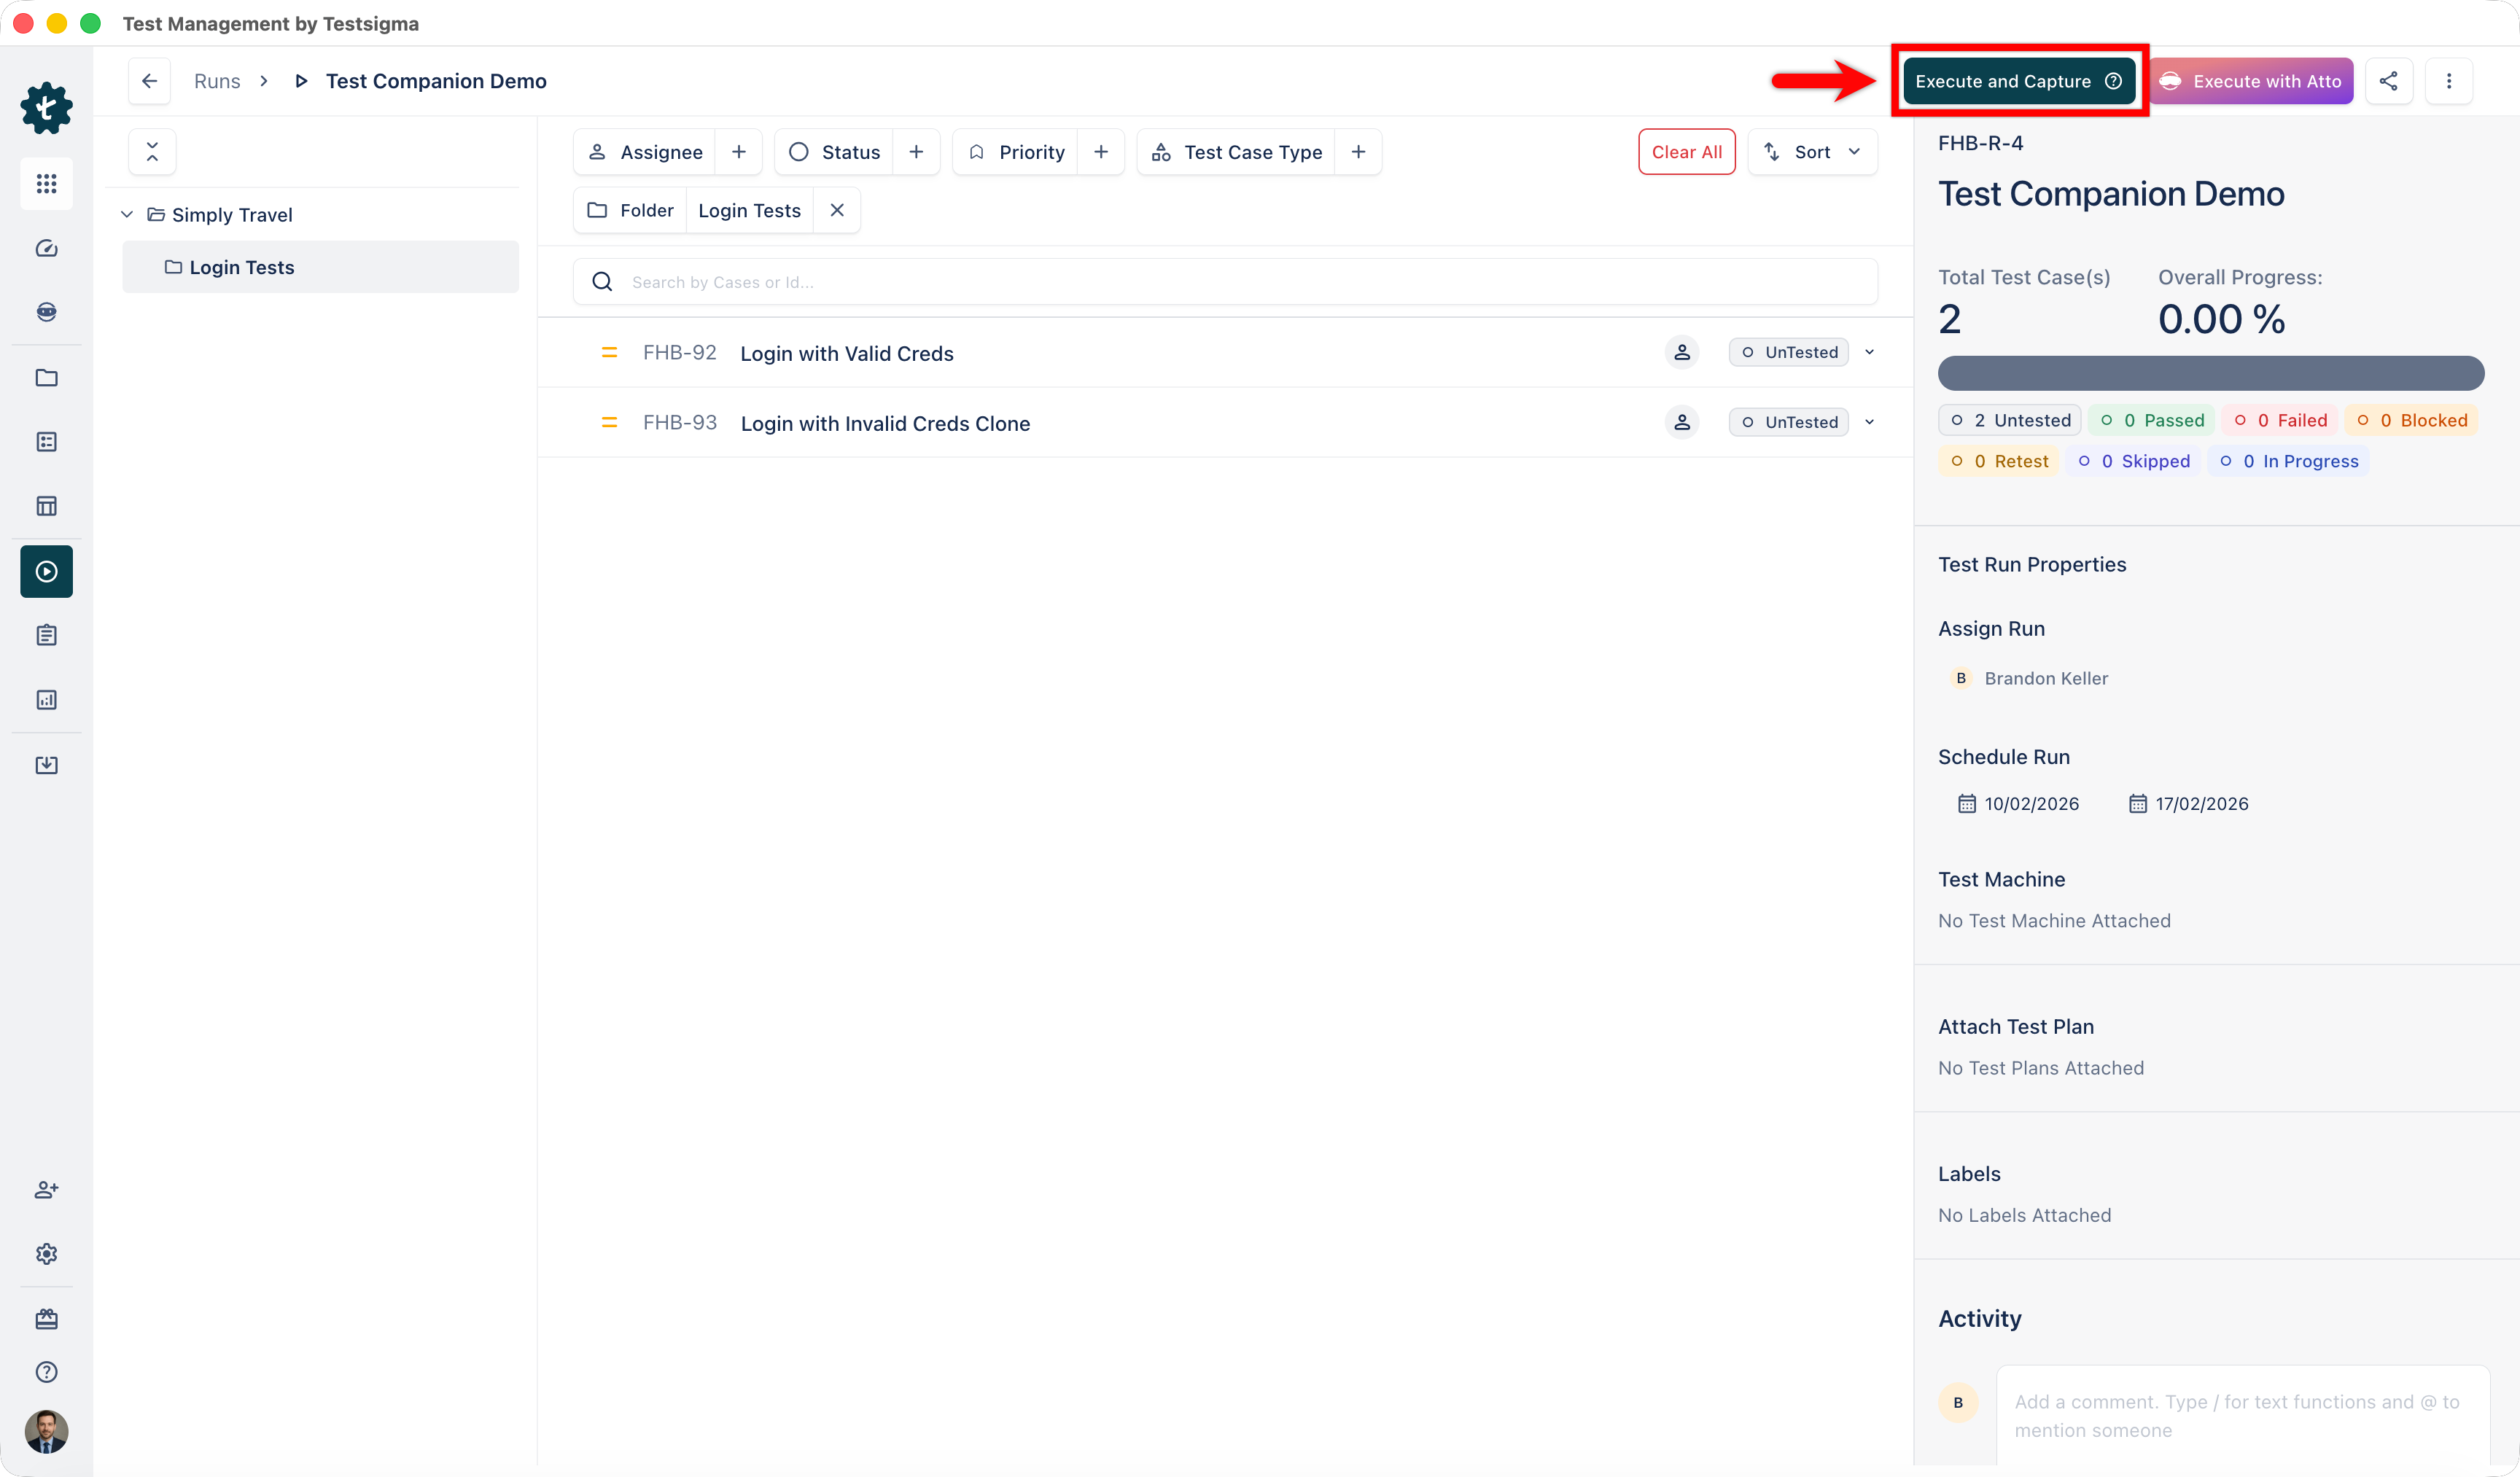Remove the Login Tests folder filter
The height and width of the screenshot is (1477, 2520).
pyautogui.click(x=837, y=210)
